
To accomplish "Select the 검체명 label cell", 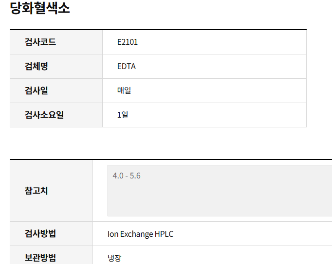I will point(56,67).
